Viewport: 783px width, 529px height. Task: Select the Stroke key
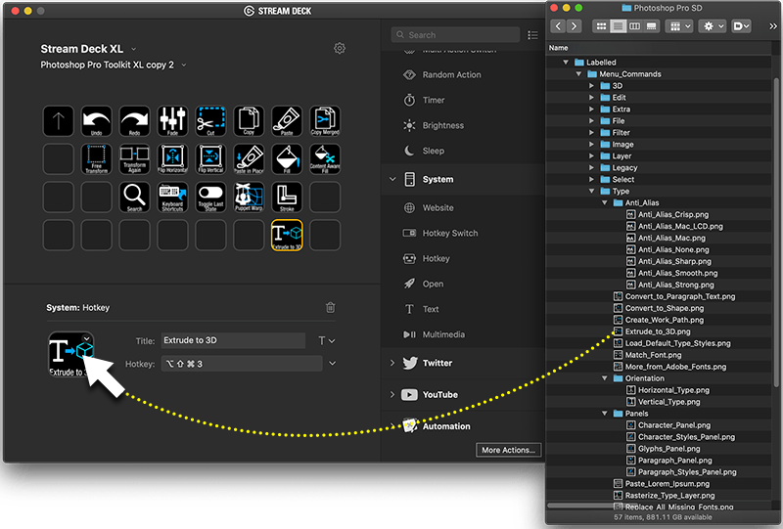click(x=287, y=197)
